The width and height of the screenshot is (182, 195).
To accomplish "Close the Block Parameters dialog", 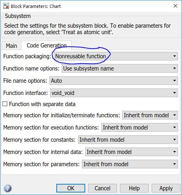I will click(x=175, y=6).
